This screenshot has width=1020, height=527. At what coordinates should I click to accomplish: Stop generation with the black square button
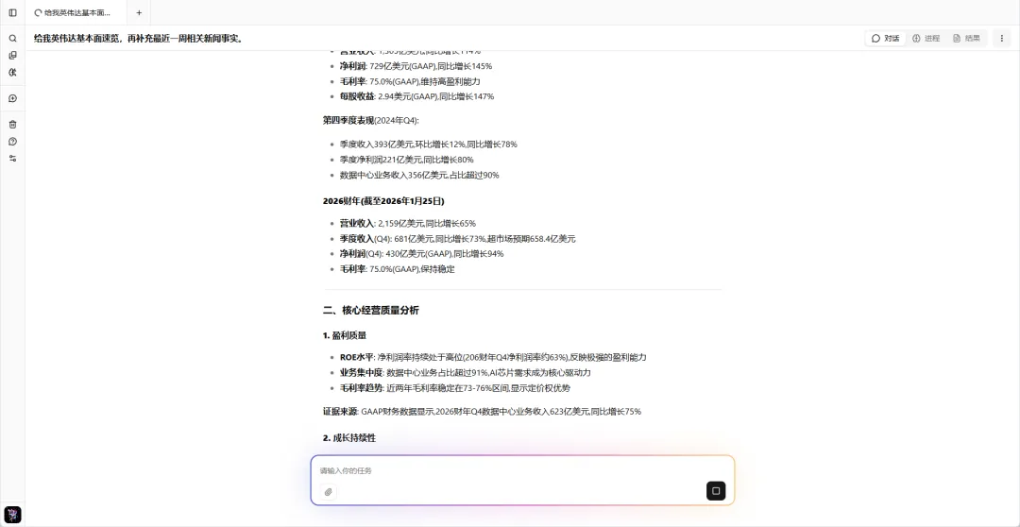point(716,491)
